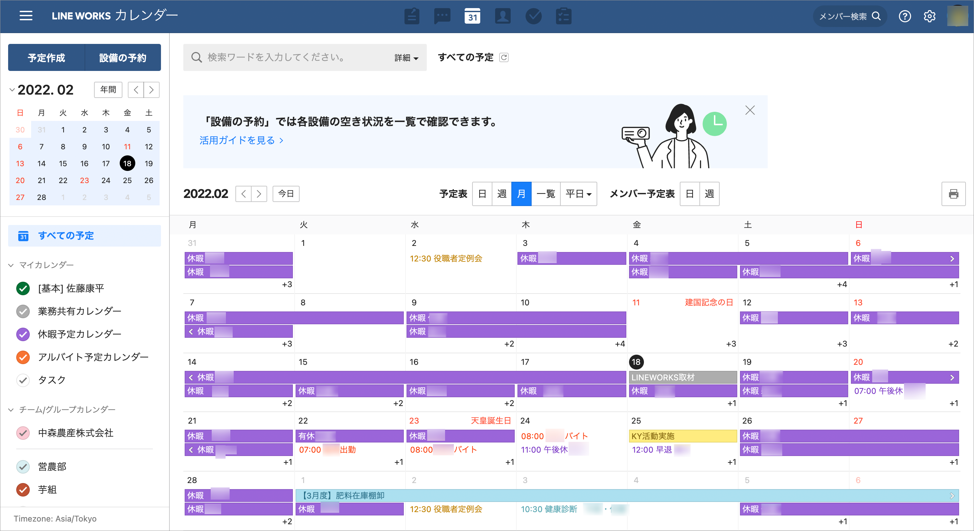
Task: Toggle 業務共有カレンダー calendar checkbox
Action: pyautogui.click(x=23, y=311)
